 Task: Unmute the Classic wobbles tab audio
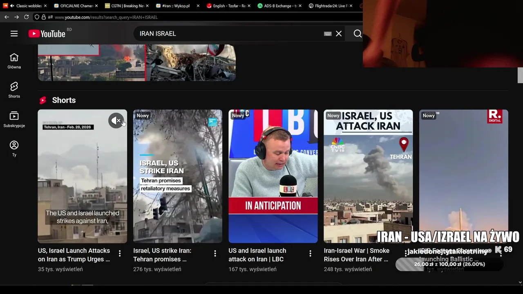coord(12,6)
